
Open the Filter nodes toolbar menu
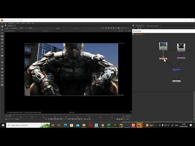[x=2, y=43]
